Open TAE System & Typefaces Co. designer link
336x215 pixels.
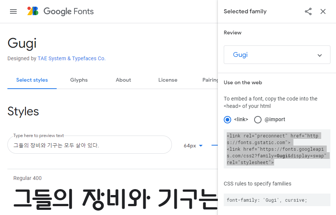pyautogui.click(x=71, y=58)
